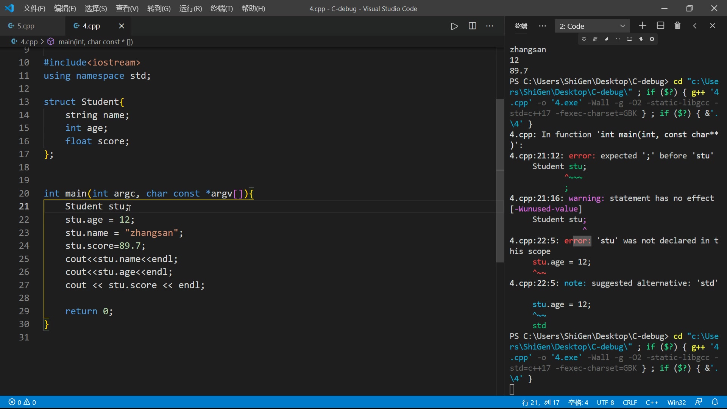This screenshot has width=727, height=409.
Task: Click the feedback icon in status bar
Action: pyautogui.click(x=699, y=402)
